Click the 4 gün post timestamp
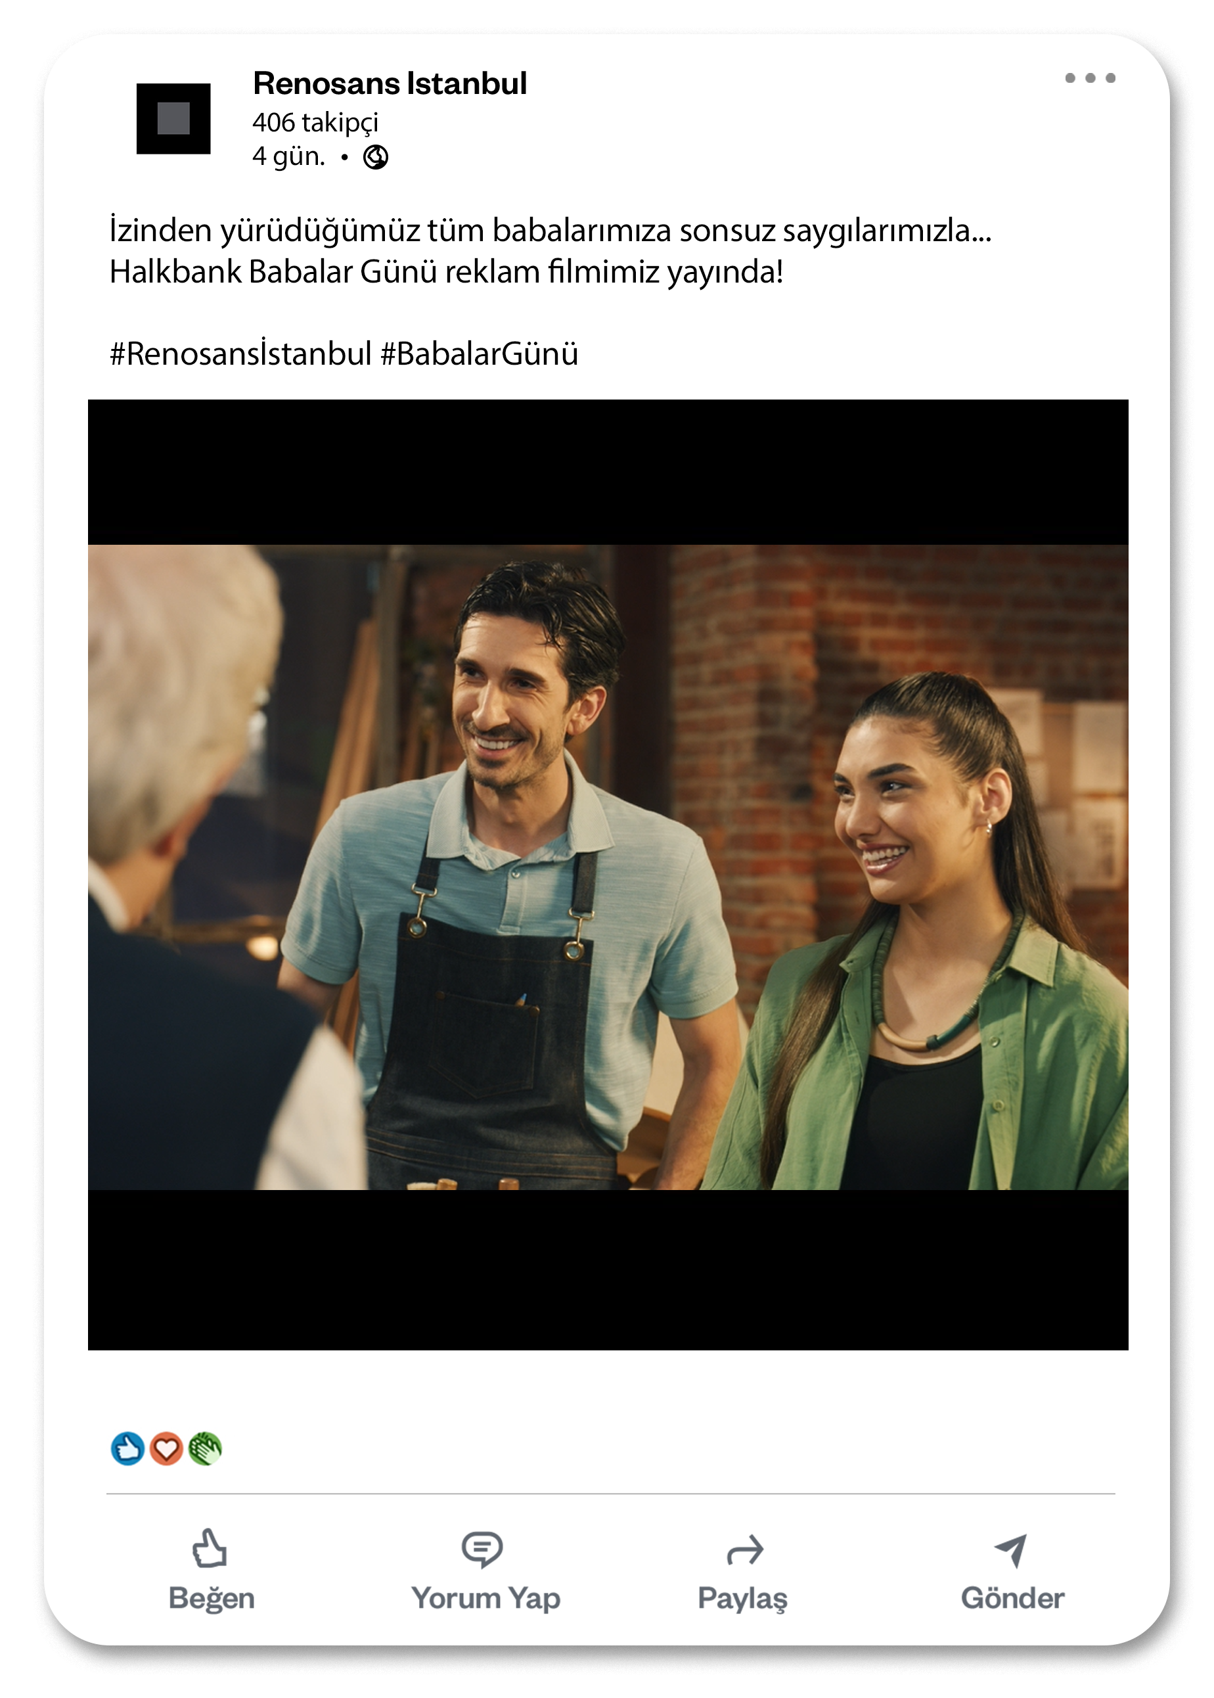The width and height of the screenshot is (1214, 1698). [289, 156]
